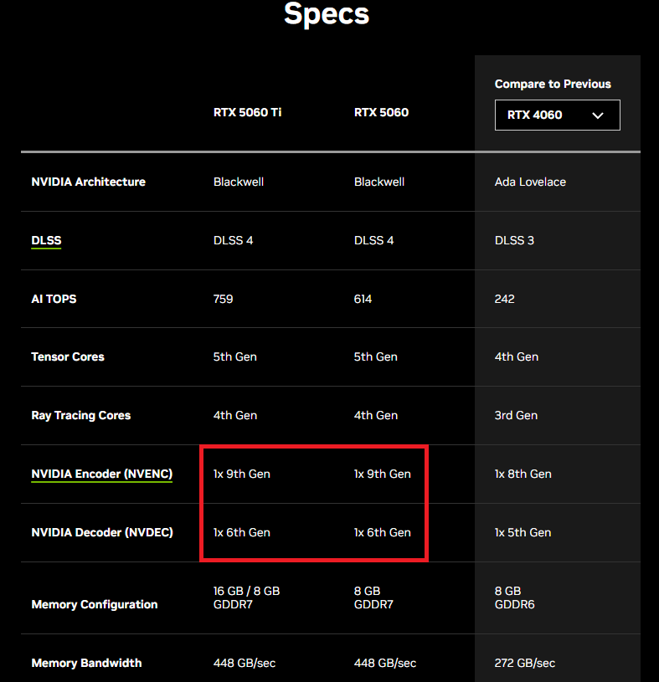659x682 pixels.
Task: Click the Ada Lovelace architecture cell
Action: 530,182
